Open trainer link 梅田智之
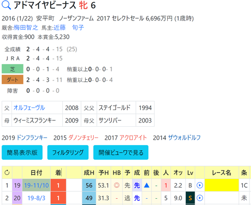The width and height of the screenshot is (251, 205). pos(26,28)
